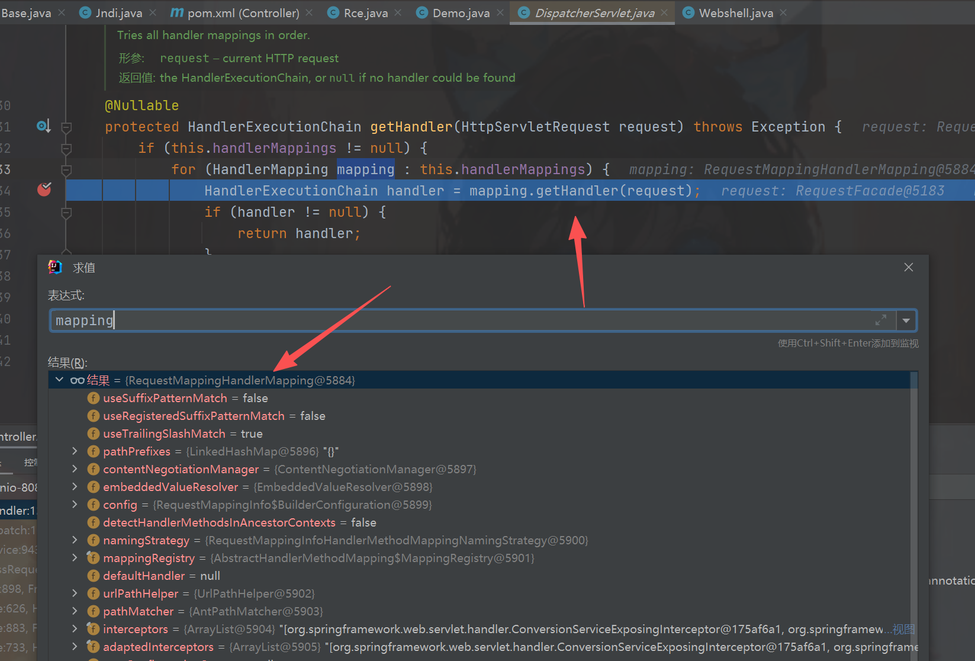
Task: Switch to the Webshell.java tab
Action: (x=735, y=13)
